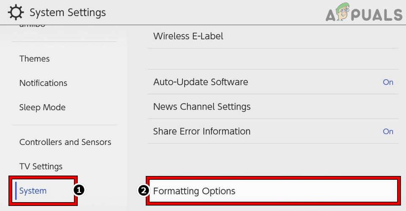Toggle the Share Error Information On indicator

coord(388,132)
